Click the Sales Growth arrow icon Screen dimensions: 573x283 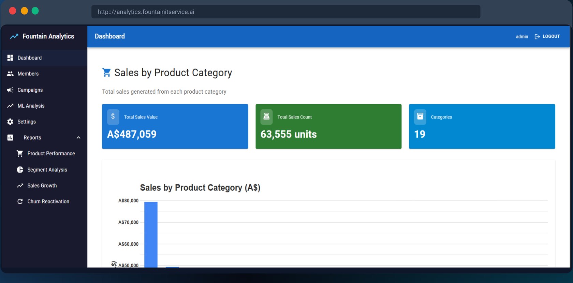(x=20, y=186)
